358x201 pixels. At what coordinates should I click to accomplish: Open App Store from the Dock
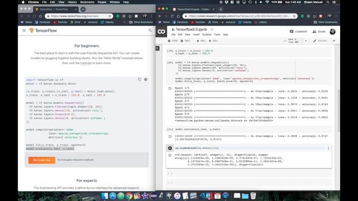112,195
